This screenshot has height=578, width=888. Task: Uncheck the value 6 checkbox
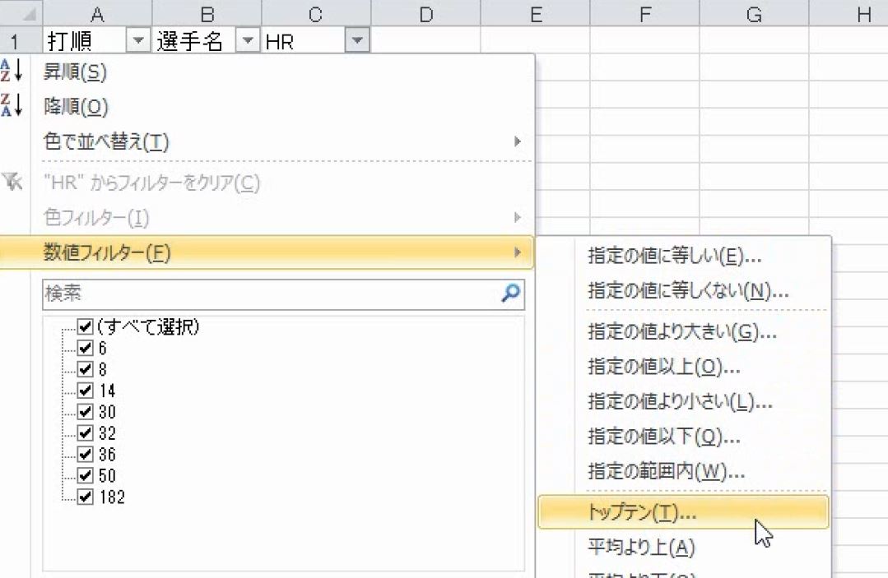[x=84, y=348]
